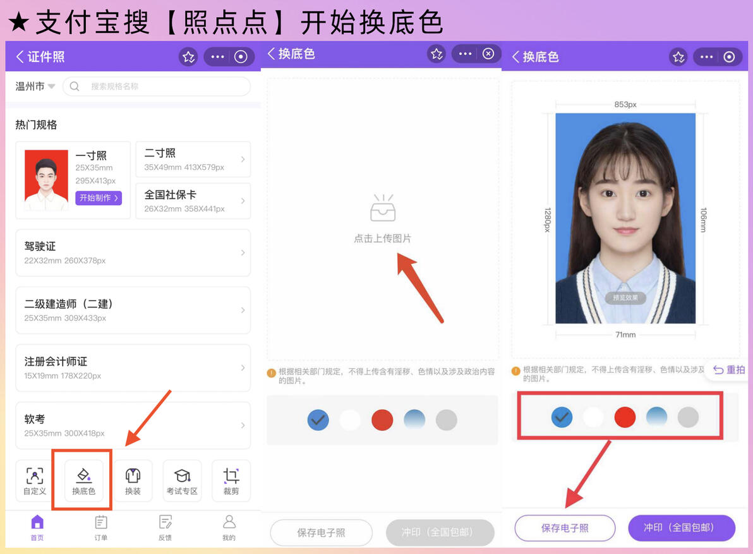Select the gray background on middle screen

click(447, 420)
